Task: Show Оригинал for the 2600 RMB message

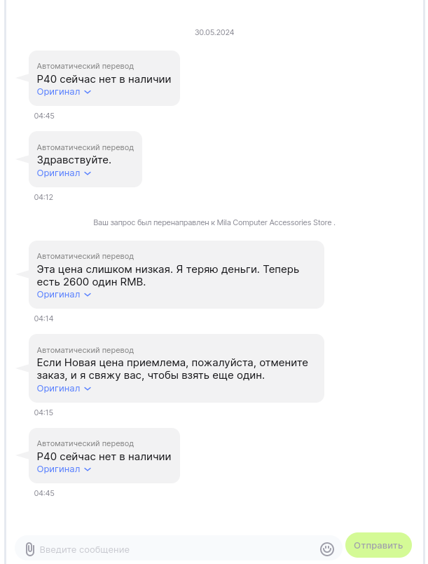Action: click(x=64, y=295)
